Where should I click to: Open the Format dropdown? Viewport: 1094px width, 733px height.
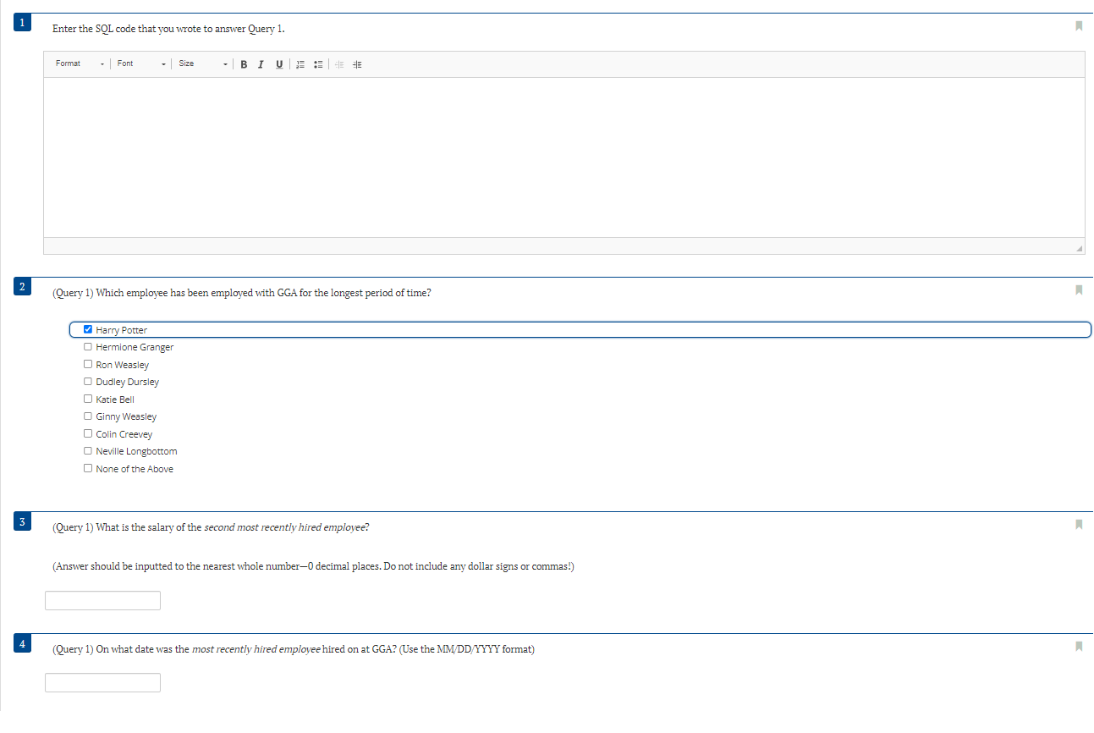click(x=80, y=64)
